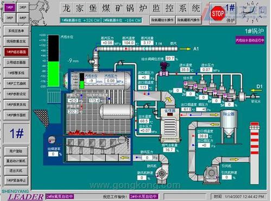Click the small valve on the upper return pipe
The width and height of the screenshot is (271, 201).
pyautogui.click(x=120, y=63)
